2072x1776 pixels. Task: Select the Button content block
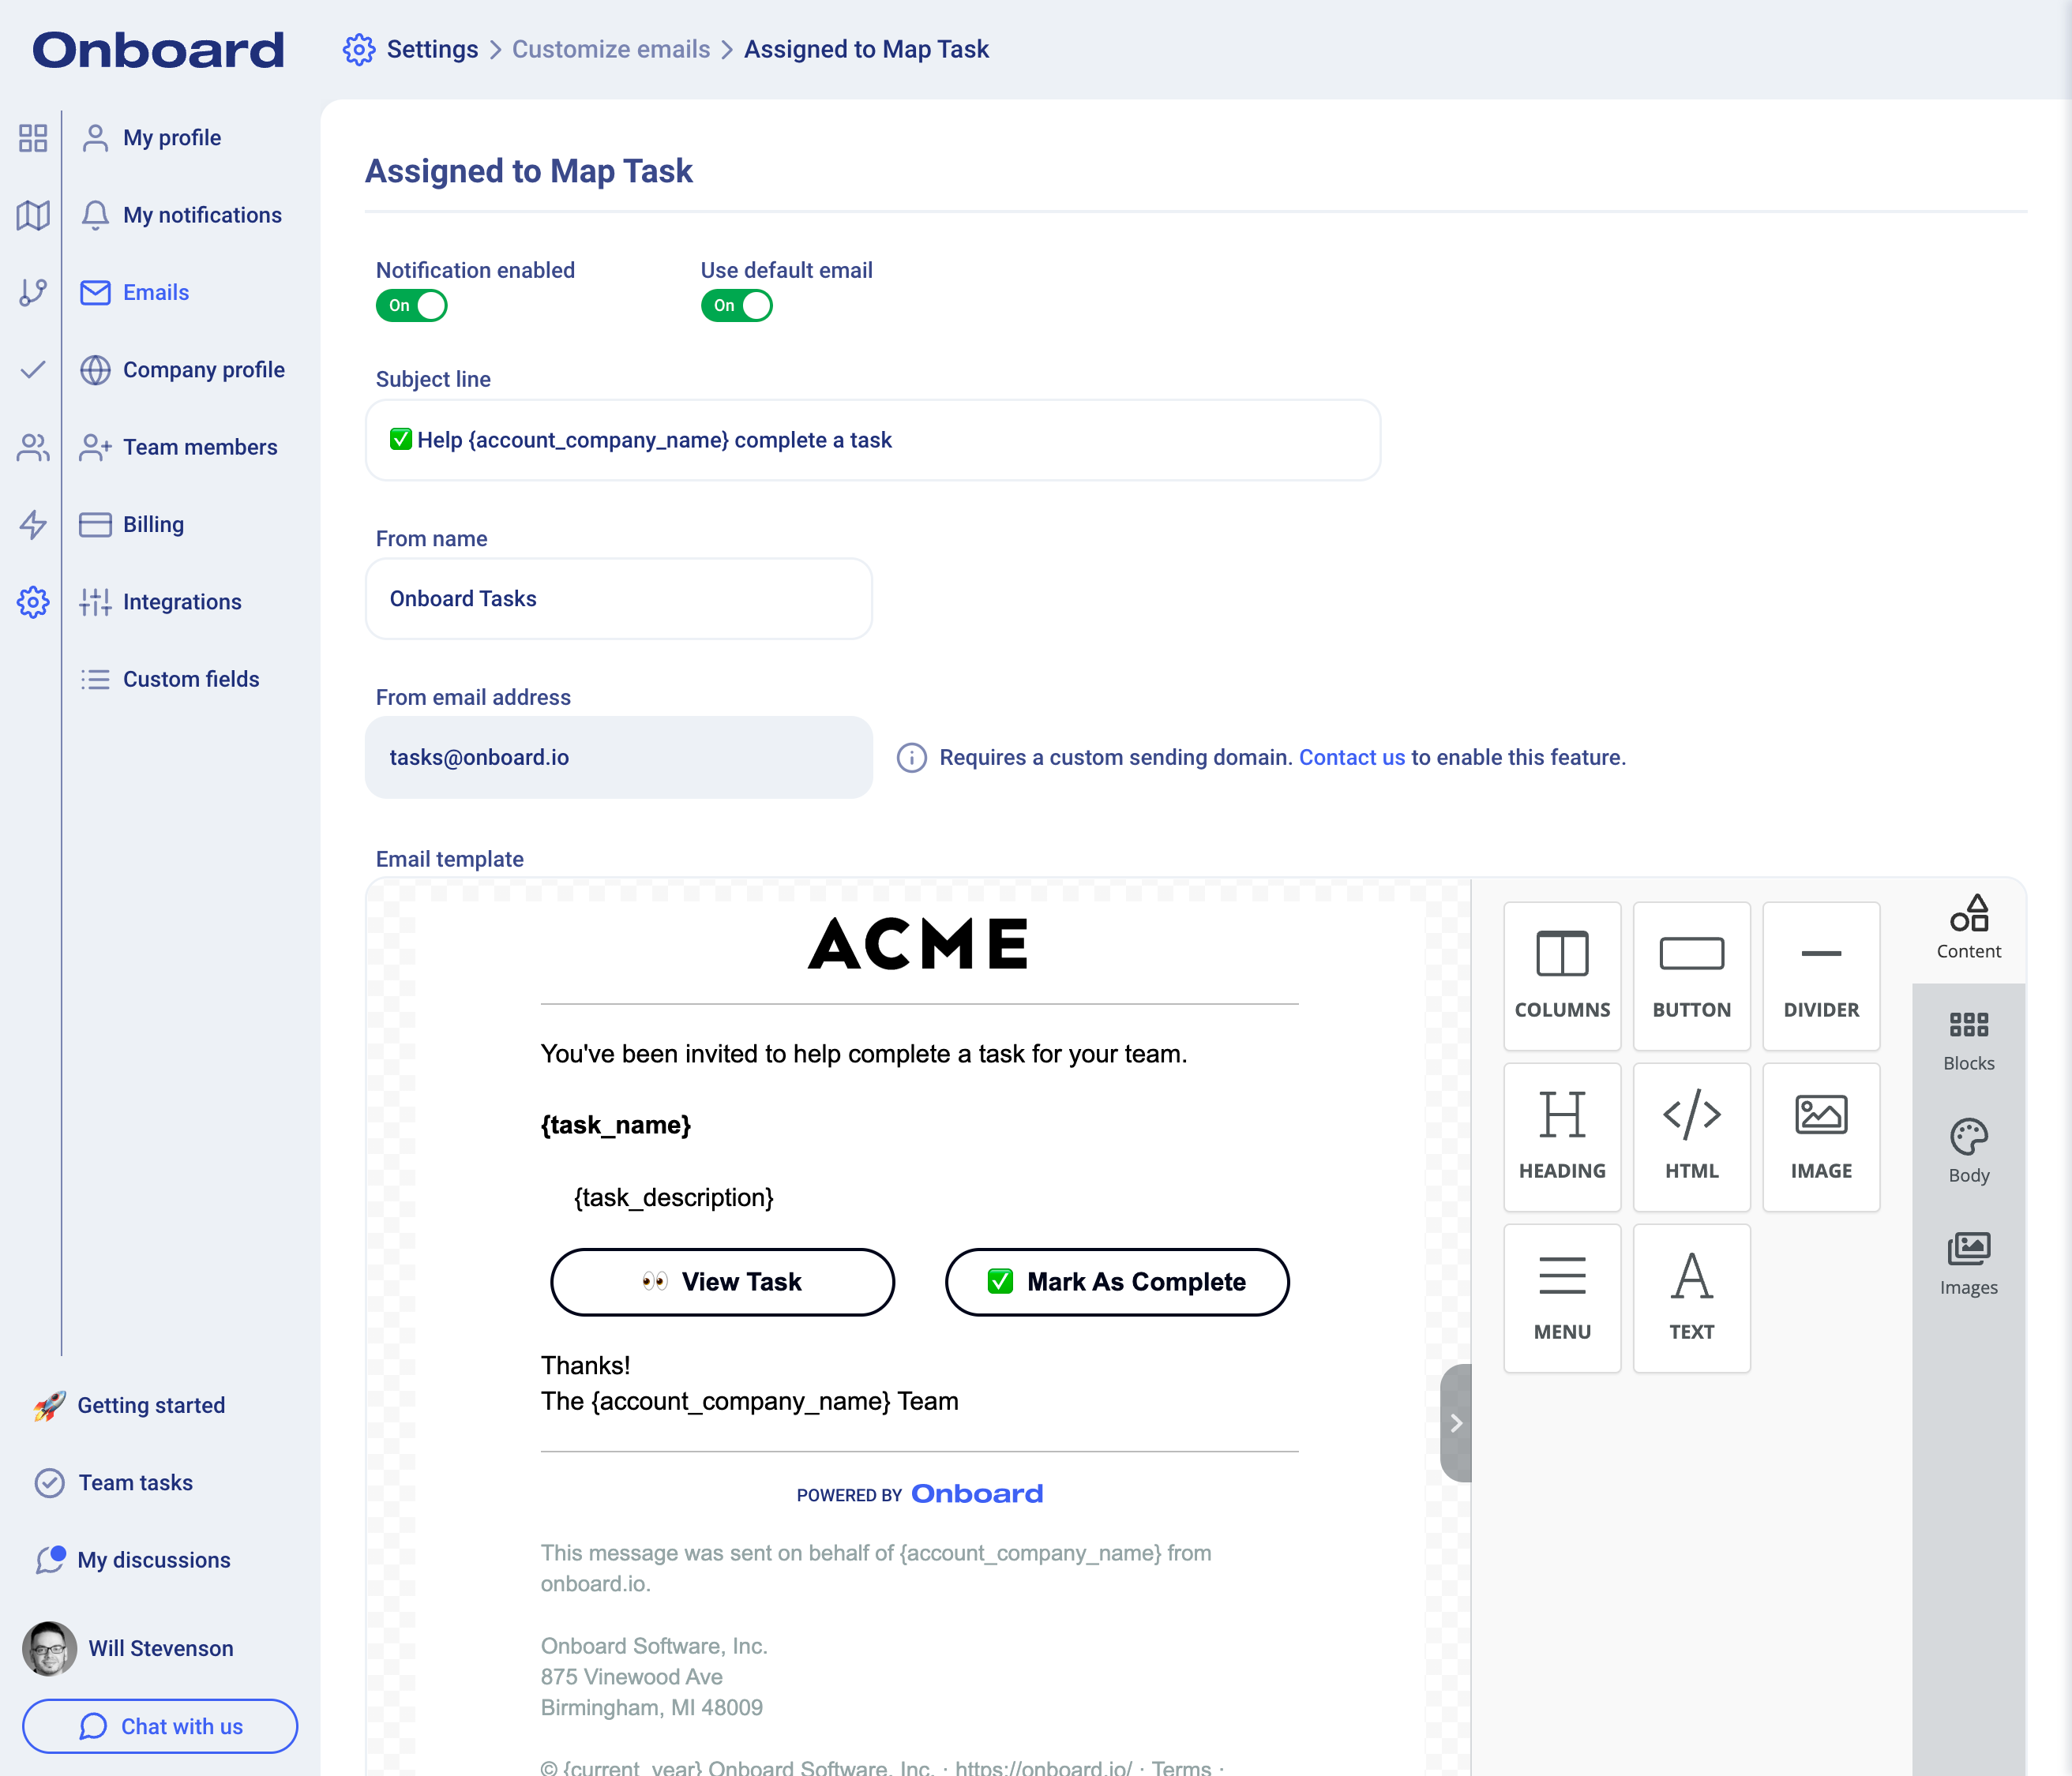(x=1691, y=976)
